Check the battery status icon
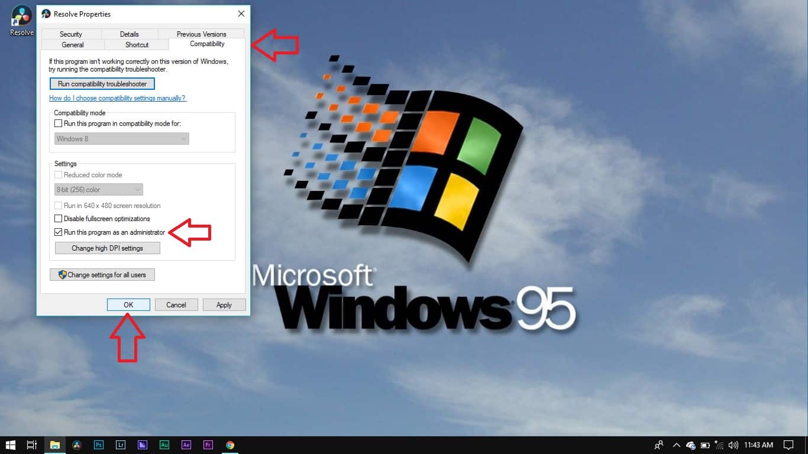The image size is (808, 454). point(705,445)
